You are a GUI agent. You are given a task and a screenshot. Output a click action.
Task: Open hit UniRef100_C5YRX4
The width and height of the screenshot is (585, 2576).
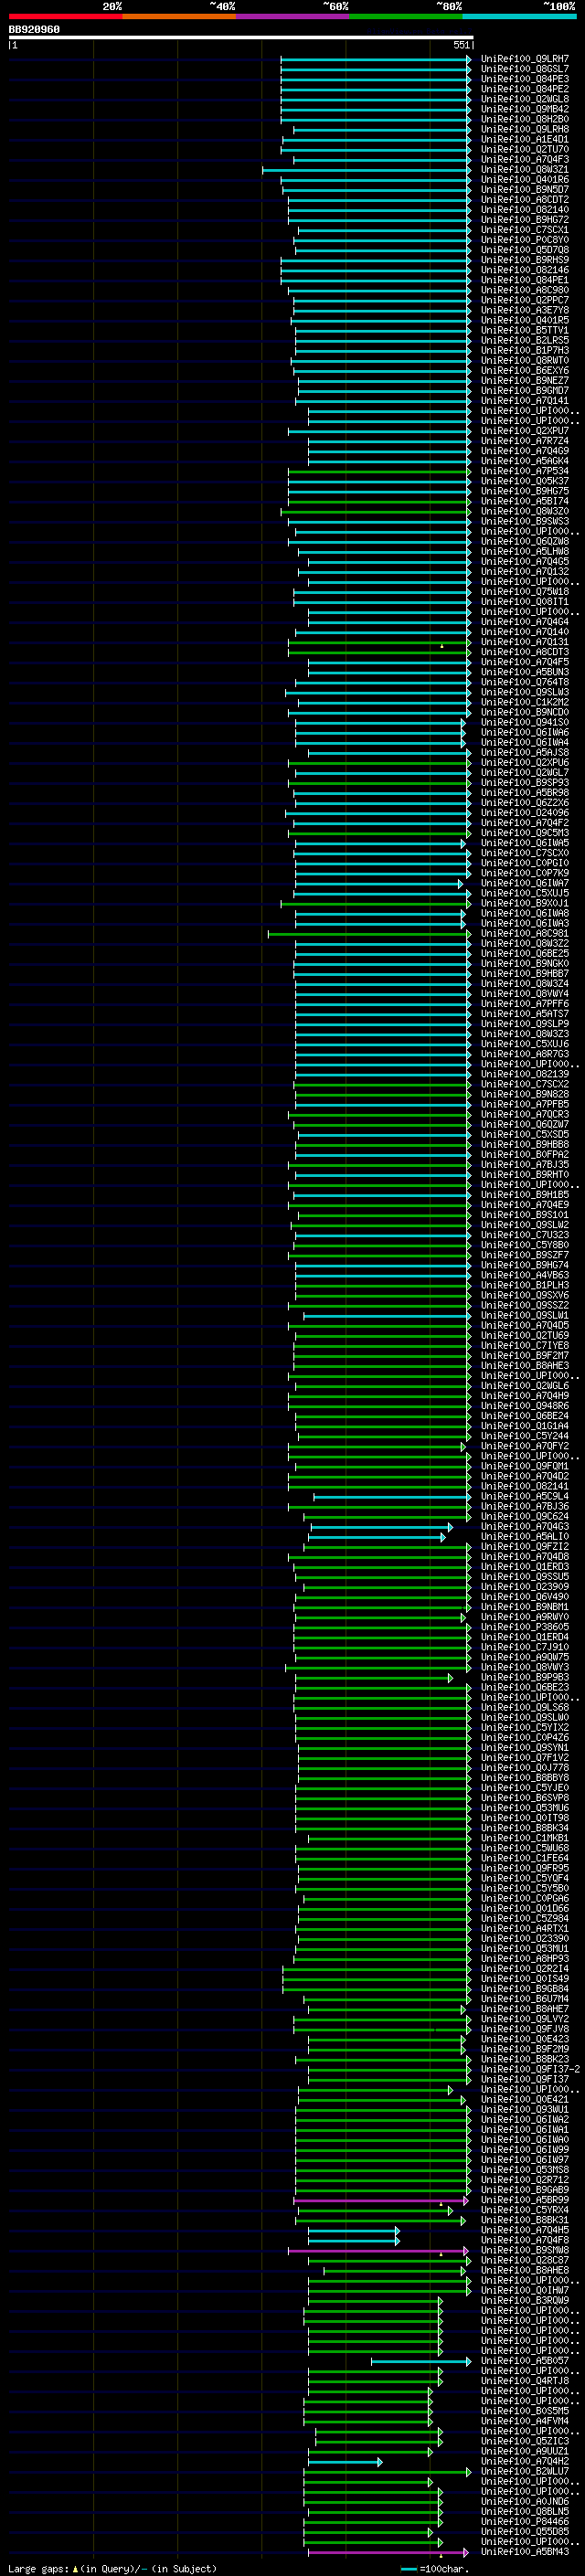[524, 2211]
